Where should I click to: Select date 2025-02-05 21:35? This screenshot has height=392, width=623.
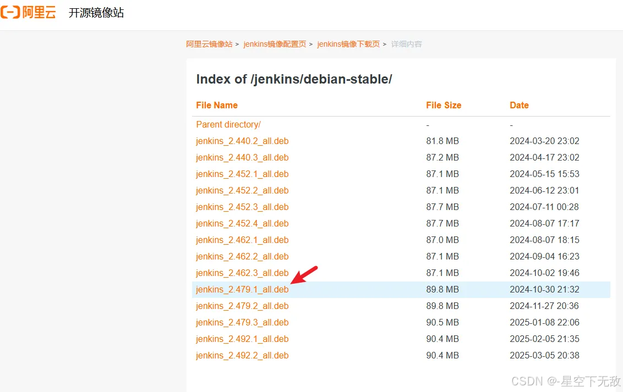(545, 339)
